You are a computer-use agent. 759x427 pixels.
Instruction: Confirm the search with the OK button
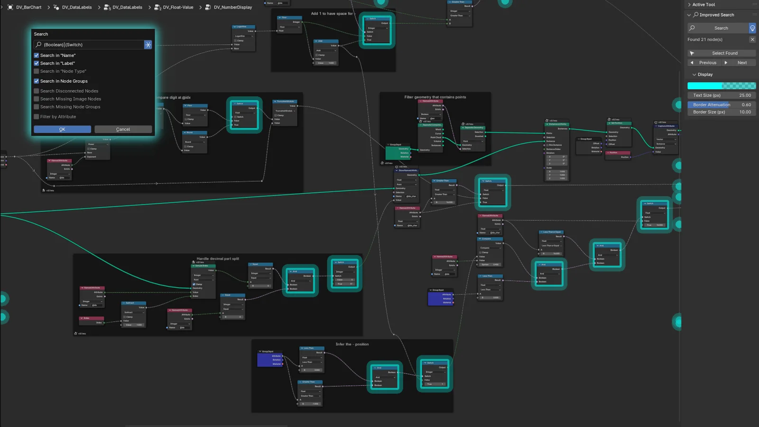coord(62,129)
